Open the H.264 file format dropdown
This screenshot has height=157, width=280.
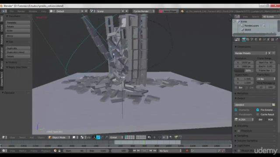(x=244, y=119)
